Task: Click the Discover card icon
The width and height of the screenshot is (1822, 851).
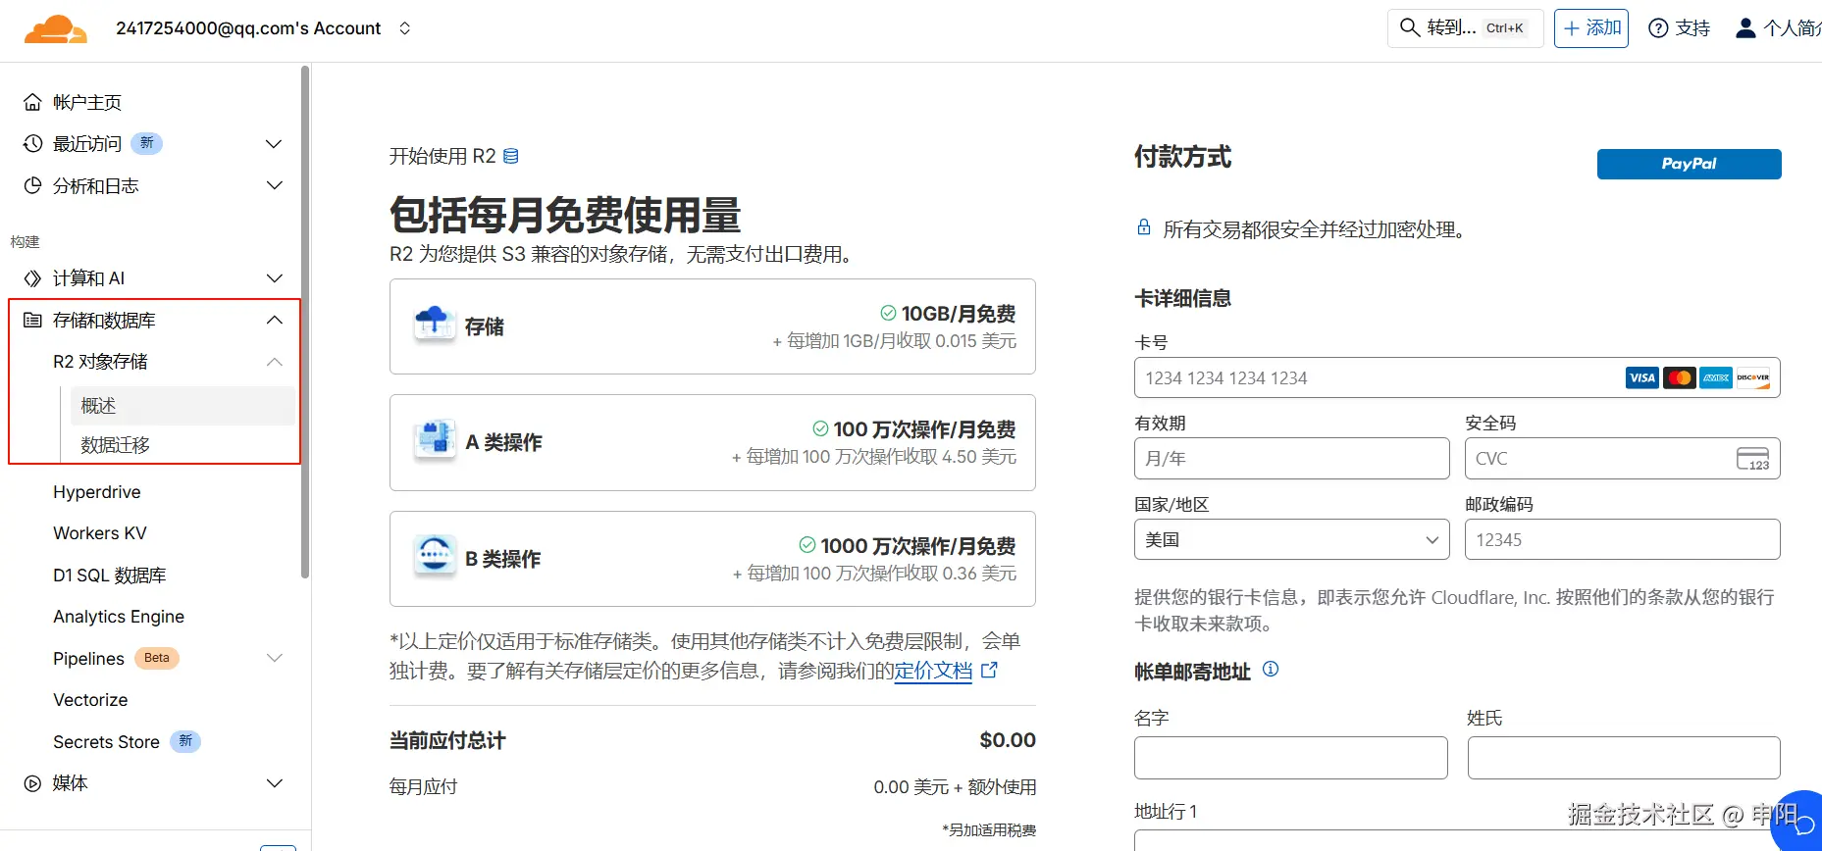Action: click(1753, 377)
